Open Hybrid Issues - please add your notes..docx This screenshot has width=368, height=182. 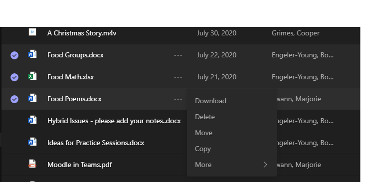(114, 121)
